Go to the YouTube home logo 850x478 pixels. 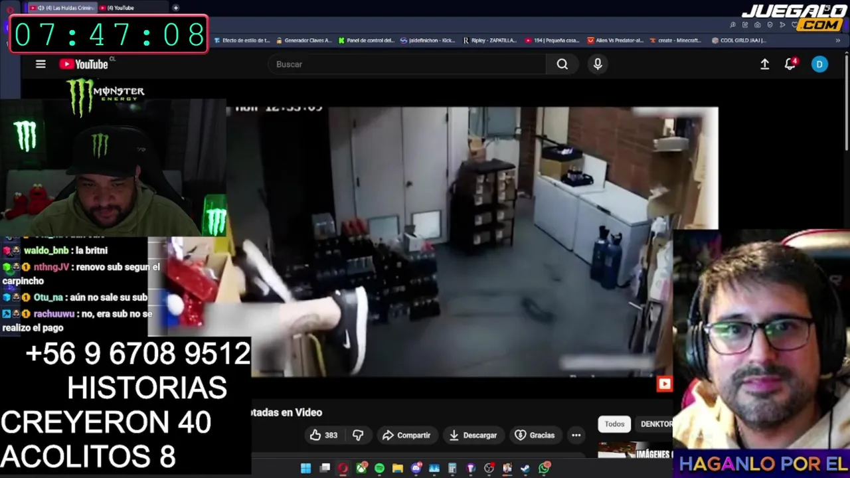pyautogui.click(x=84, y=64)
